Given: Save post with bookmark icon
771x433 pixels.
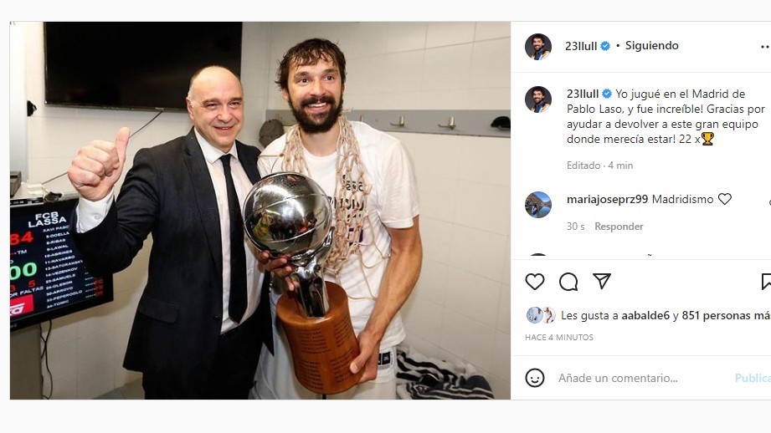Looking at the screenshot, I should click(766, 282).
